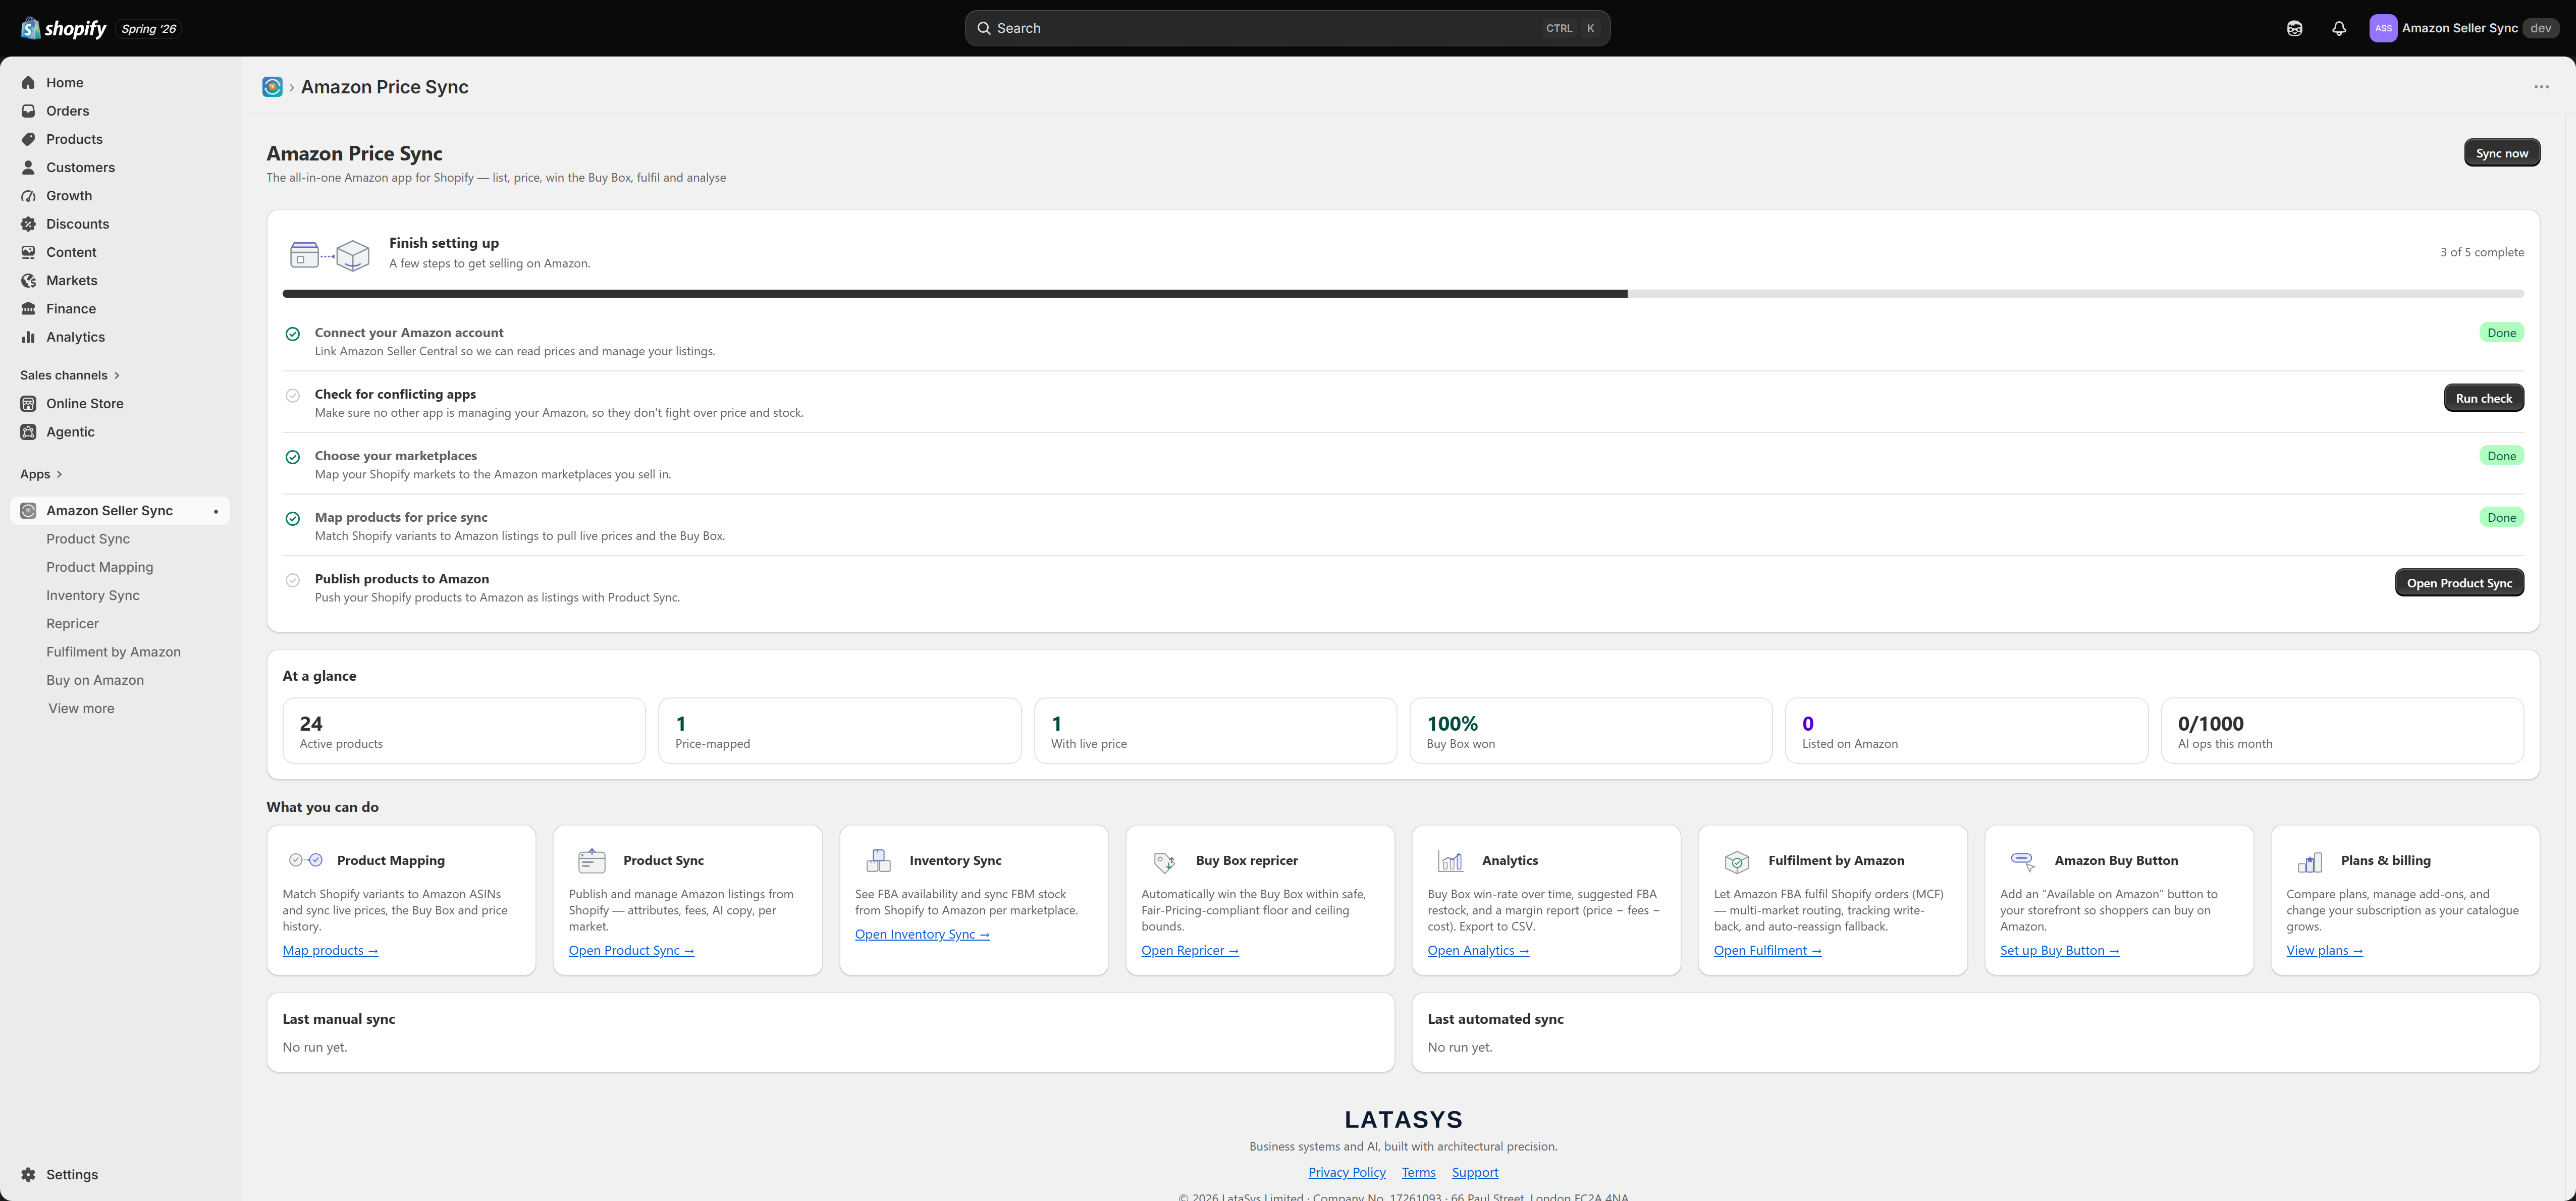The width and height of the screenshot is (2576, 1201).
Task: Click the app icon in the breadcrumb
Action: (x=272, y=87)
